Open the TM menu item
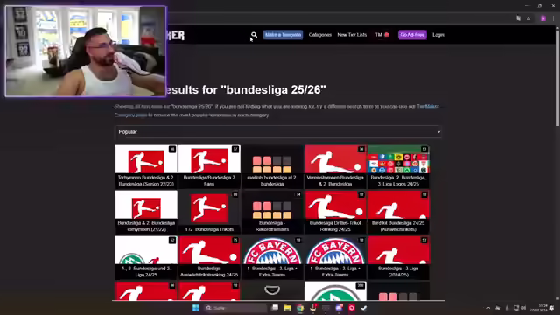Viewport: 560px width, 315px height. [379, 35]
